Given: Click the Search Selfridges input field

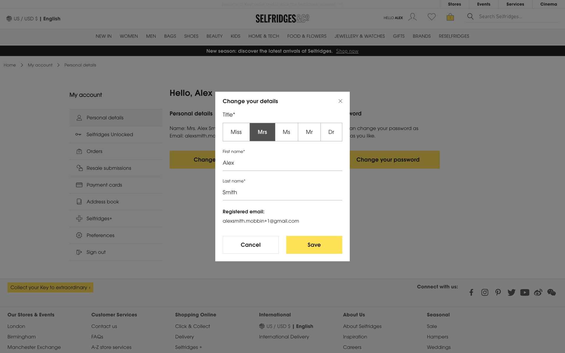Looking at the screenshot, I should 517,16.
